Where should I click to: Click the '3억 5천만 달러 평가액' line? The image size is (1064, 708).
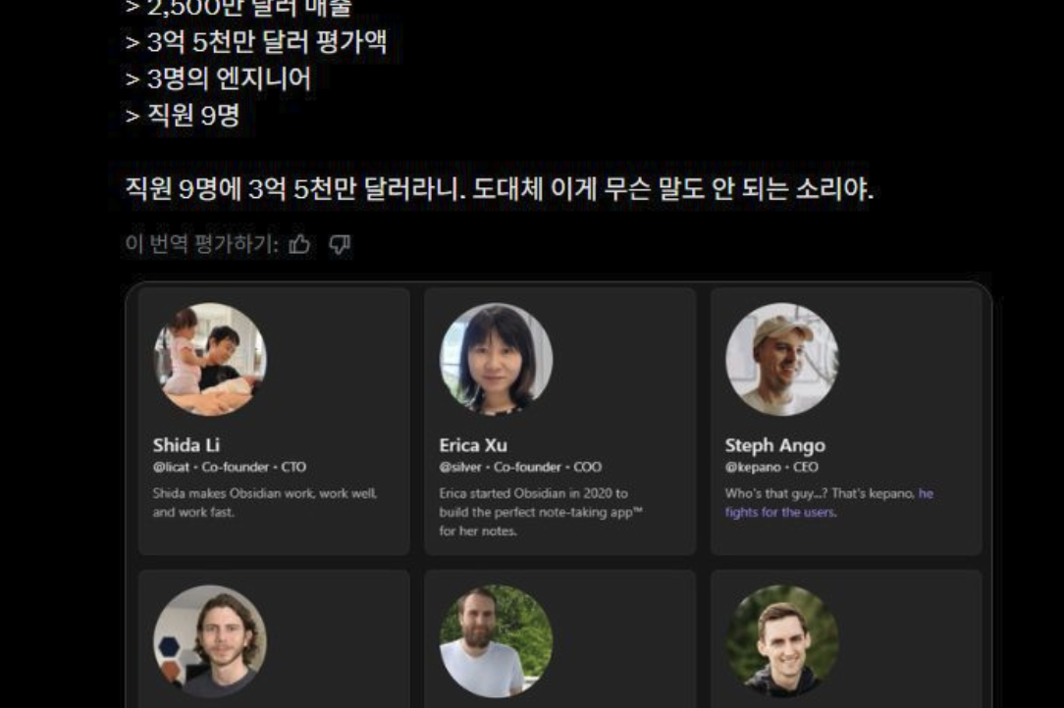(x=256, y=43)
